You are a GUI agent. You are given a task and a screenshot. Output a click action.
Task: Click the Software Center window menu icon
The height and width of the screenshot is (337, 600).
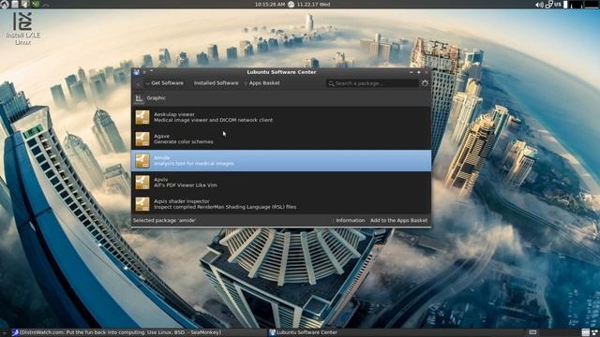pyautogui.click(x=137, y=72)
